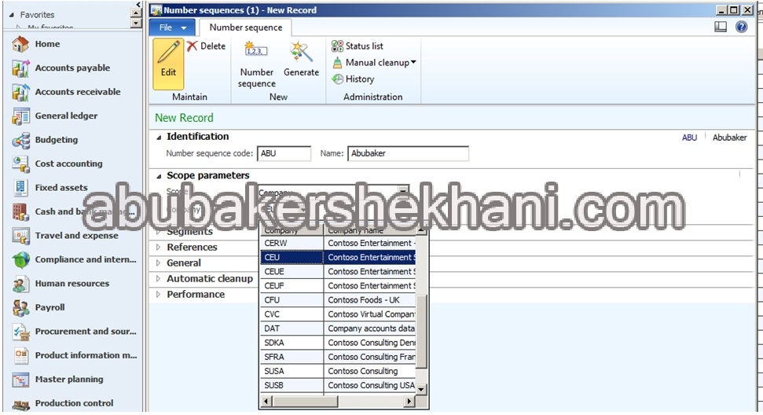Open the Payroll module in navigation pane
The height and width of the screenshot is (415, 763).
[x=50, y=307]
